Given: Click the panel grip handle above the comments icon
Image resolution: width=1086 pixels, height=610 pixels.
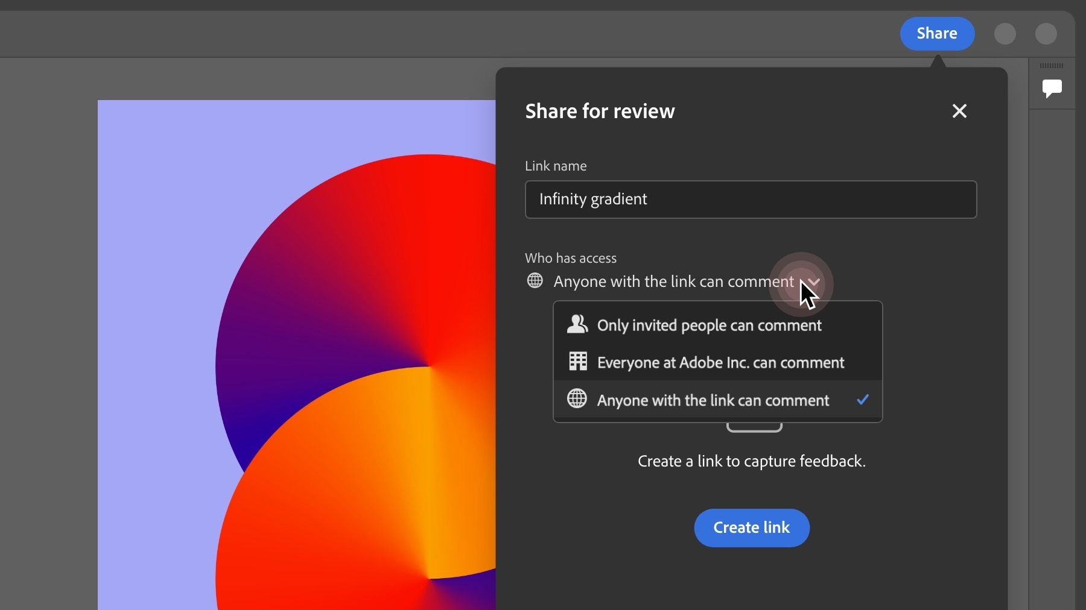Looking at the screenshot, I should tap(1052, 66).
